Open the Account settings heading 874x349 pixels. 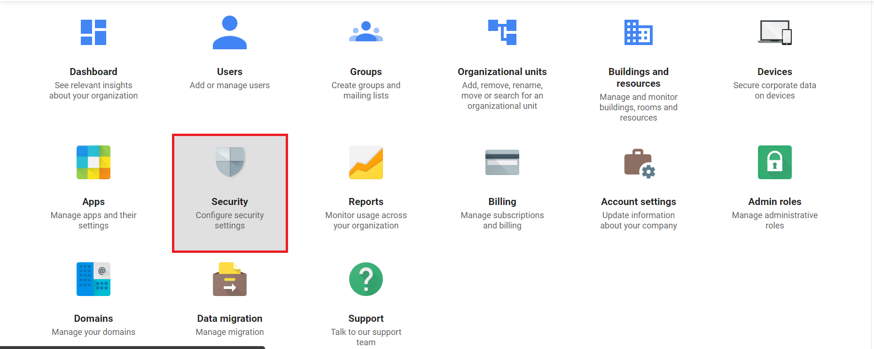click(x=639, y=202)
